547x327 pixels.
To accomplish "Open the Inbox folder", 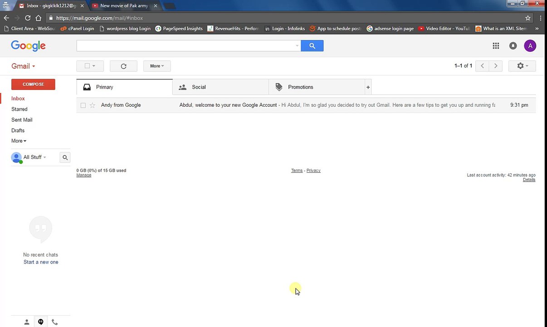I will [18, 98].
